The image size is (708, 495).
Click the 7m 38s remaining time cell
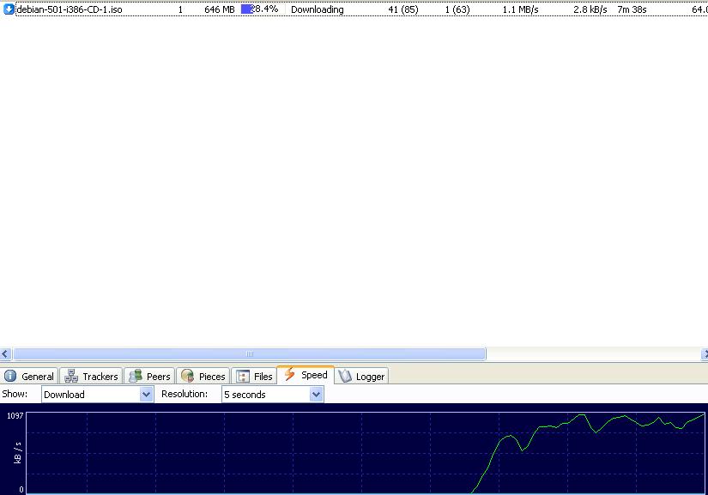click(x=632, y=9)
